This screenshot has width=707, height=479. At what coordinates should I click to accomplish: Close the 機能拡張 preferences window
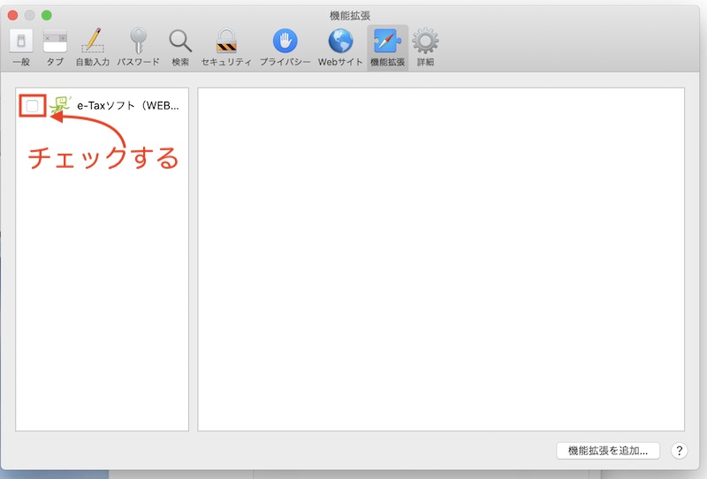click(x=12, y=15)
